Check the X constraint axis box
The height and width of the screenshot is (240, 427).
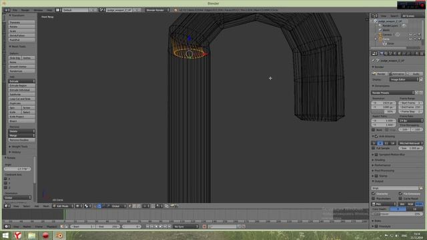pyautogui.click(x=5, y=179)
